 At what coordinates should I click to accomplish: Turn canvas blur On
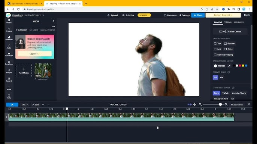pos(222,77)
